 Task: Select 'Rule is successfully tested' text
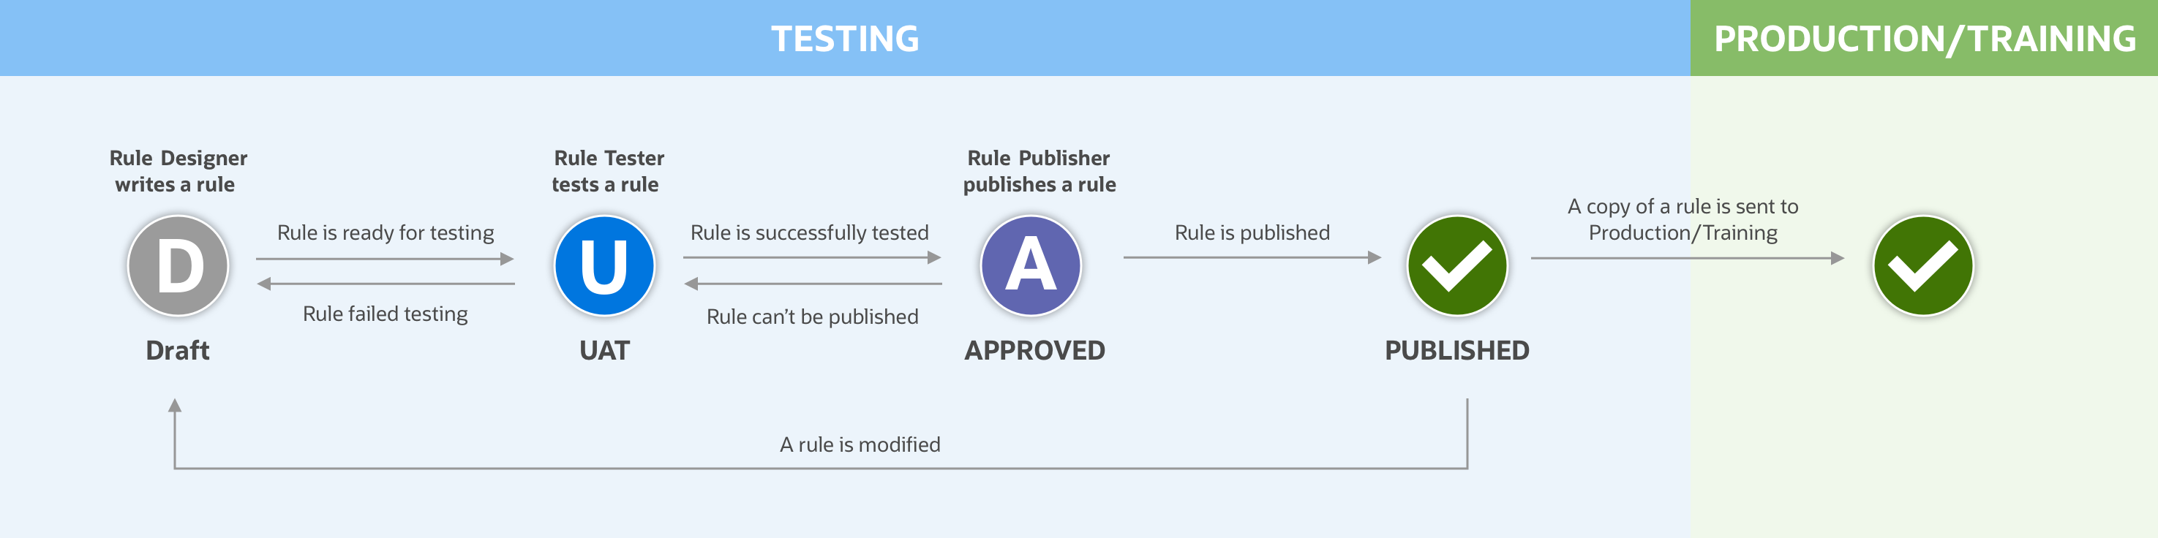[x=809, y=232]
